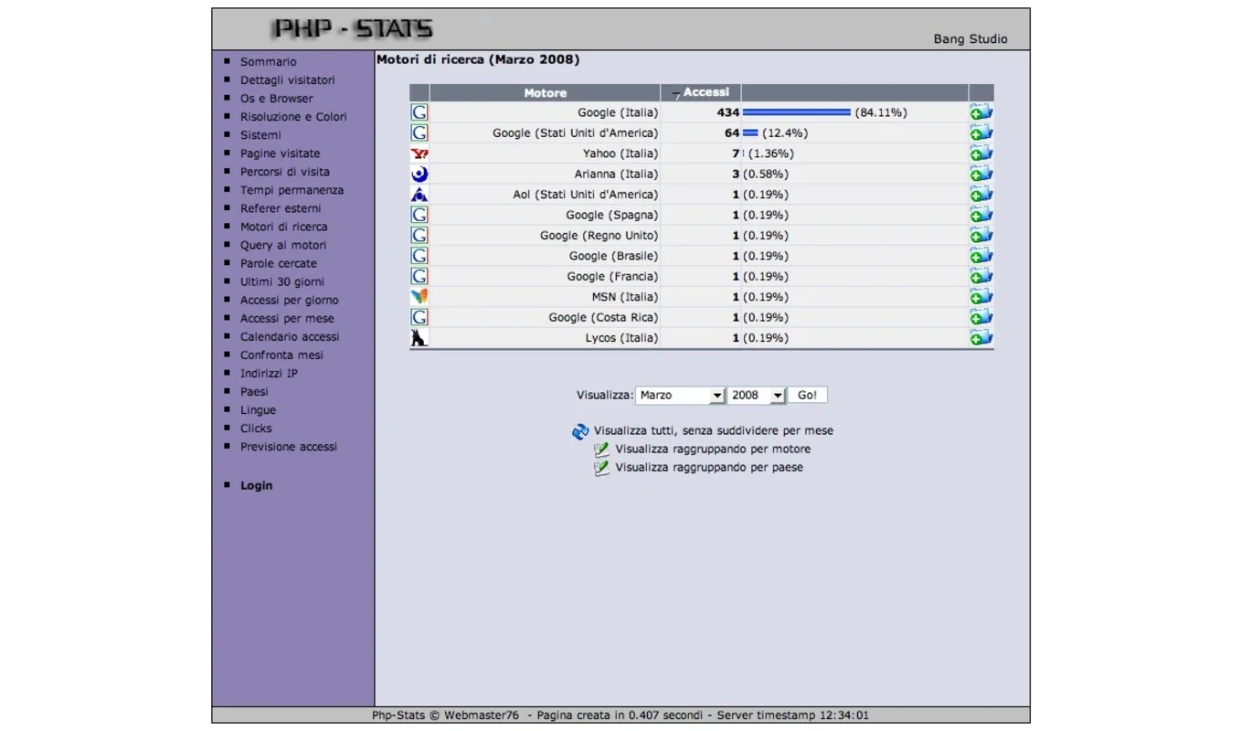
Task: Click the MSN butterfly logo icon
Action: [x=419, y=297]
